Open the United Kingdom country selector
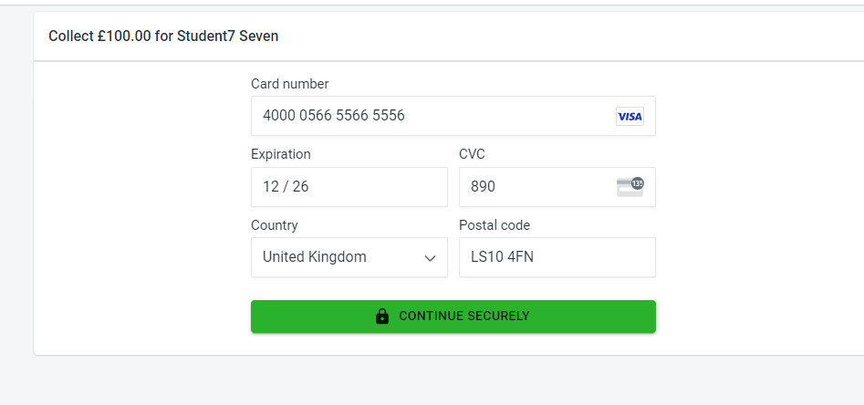Screen dimensions: 864x405 tap(338, 257)
